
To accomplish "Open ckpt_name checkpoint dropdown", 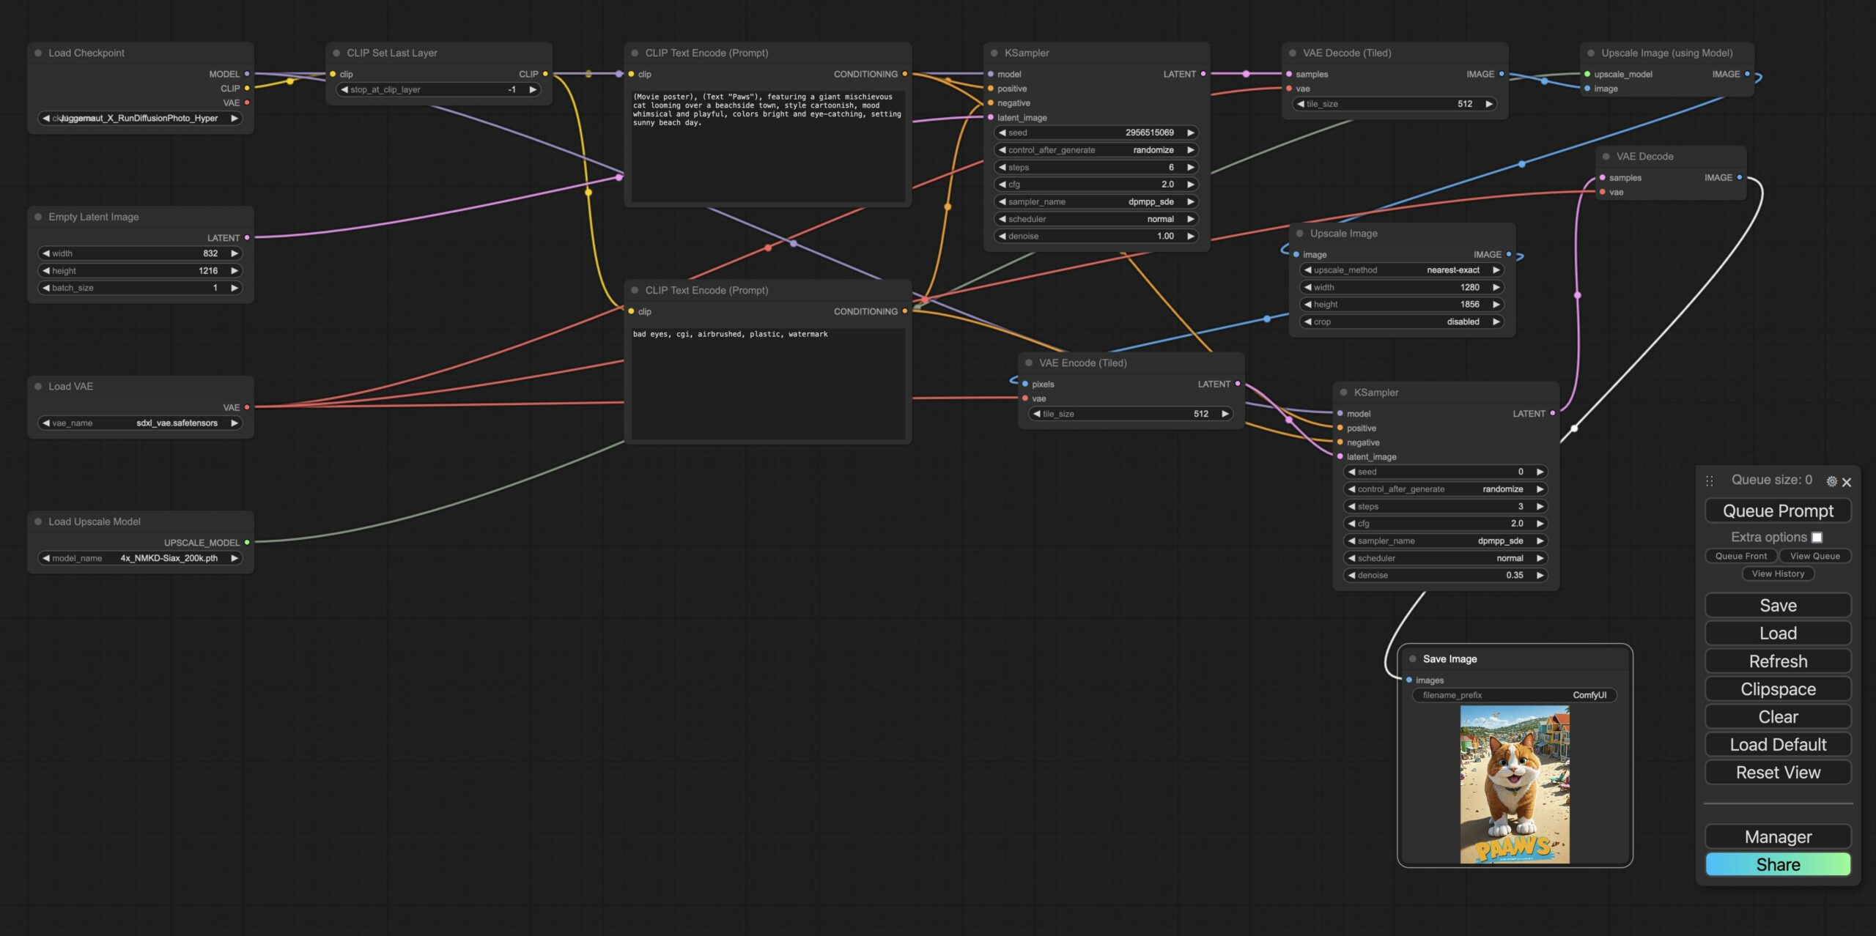I will (x=139, y=118).
